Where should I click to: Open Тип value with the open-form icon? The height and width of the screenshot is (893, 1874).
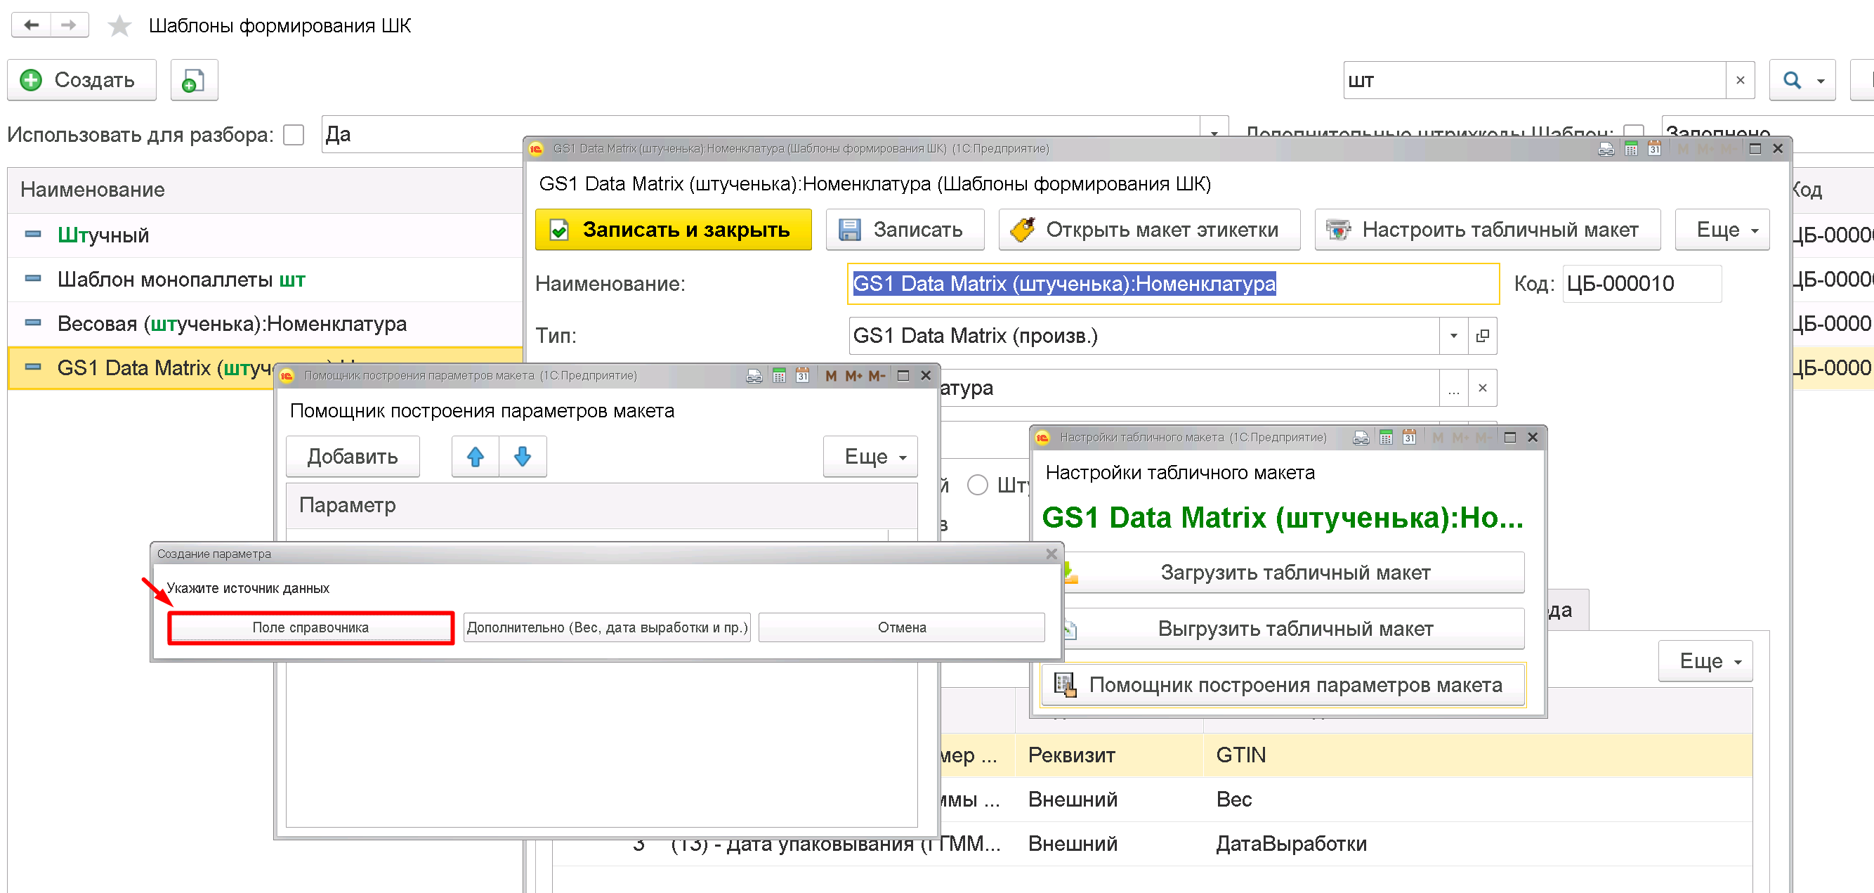click(x=1482, y=336)
